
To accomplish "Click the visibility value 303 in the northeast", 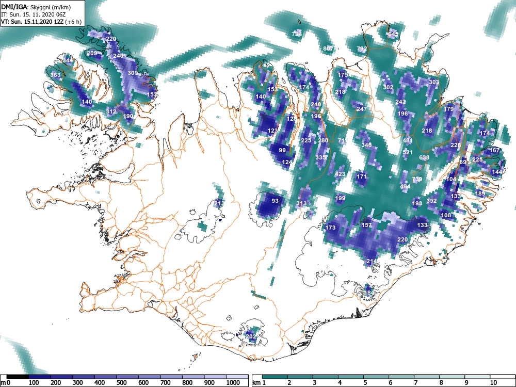I will [434, 82].
